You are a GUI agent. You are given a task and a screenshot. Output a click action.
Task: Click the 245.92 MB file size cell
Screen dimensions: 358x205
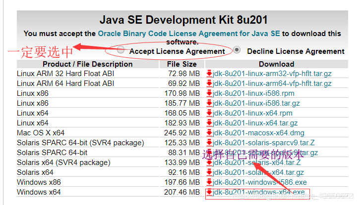coord(182,133)
